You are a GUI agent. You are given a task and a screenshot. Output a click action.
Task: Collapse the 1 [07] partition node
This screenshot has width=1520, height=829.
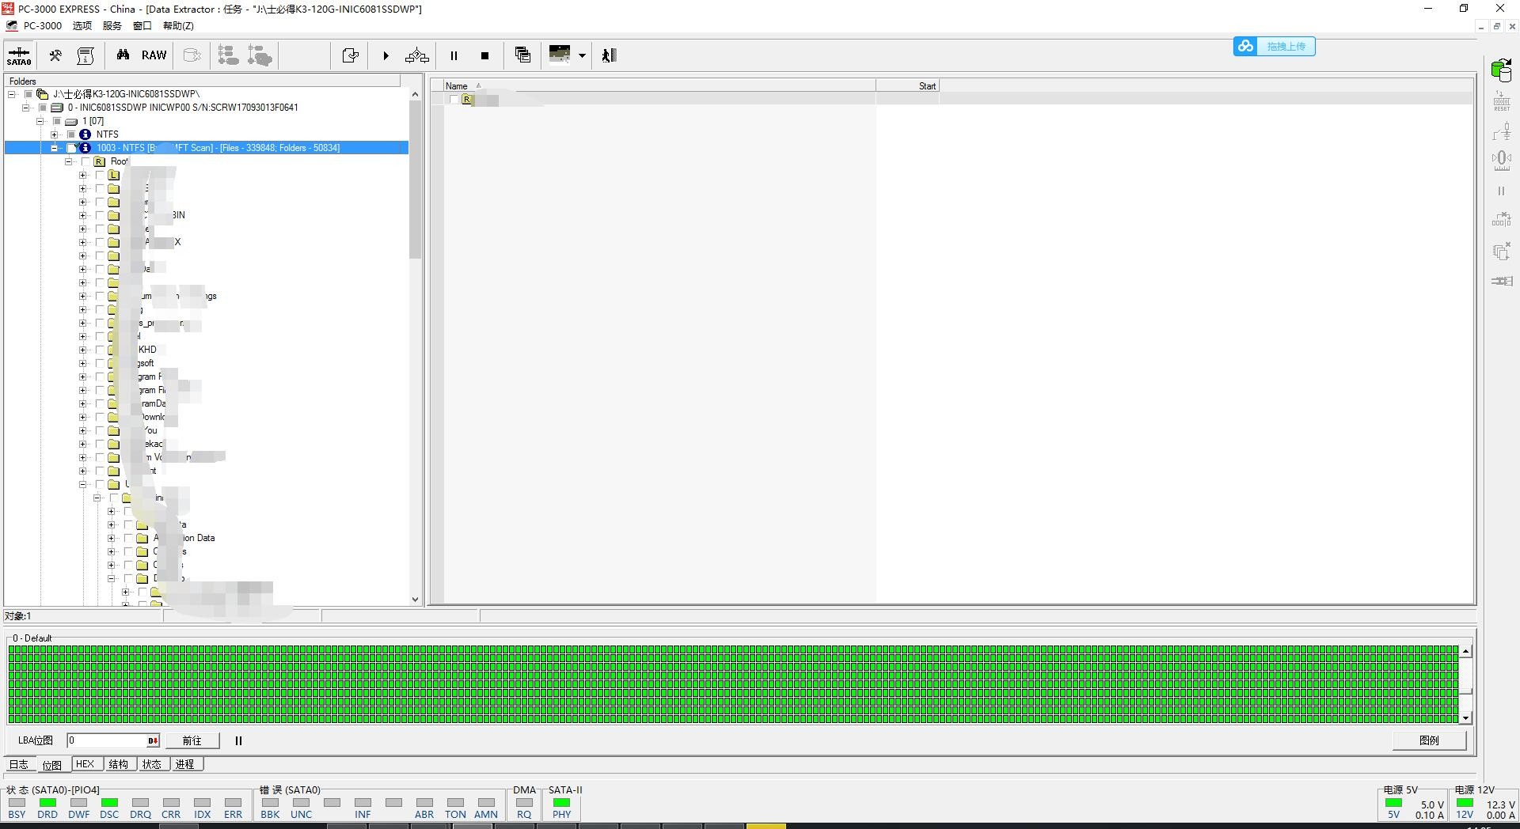(x=40, y=121)
